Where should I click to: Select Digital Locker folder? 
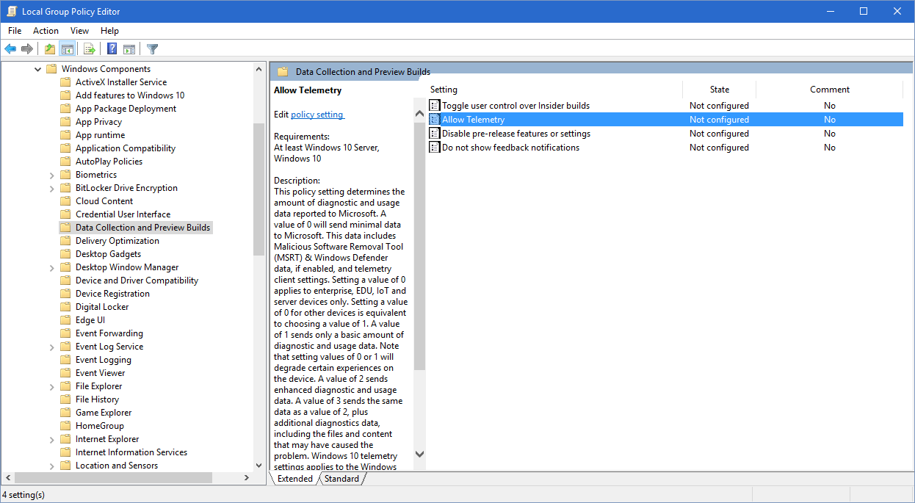click(102, 307)
